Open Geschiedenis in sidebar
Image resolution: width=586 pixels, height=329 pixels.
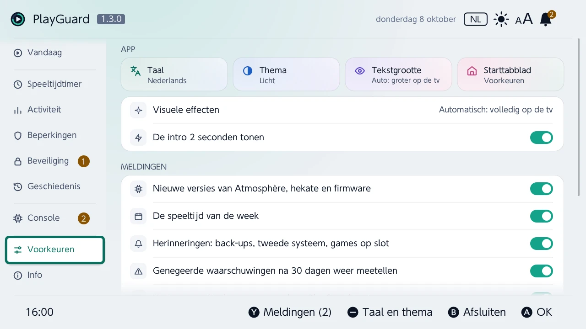point(55,186)
